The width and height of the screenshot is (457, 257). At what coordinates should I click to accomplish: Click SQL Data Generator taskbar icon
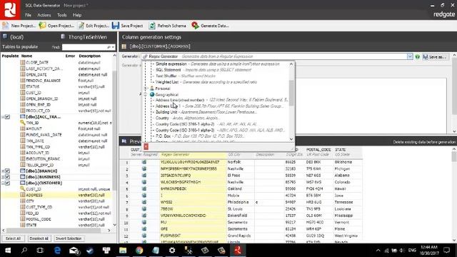(238, 250)
